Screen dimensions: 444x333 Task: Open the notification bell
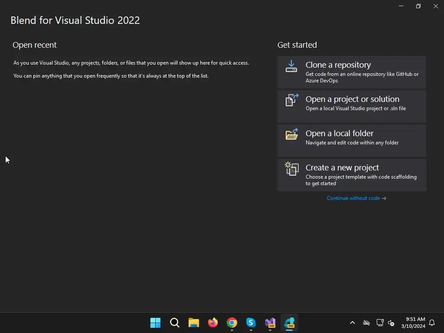(x=432, y=323)
